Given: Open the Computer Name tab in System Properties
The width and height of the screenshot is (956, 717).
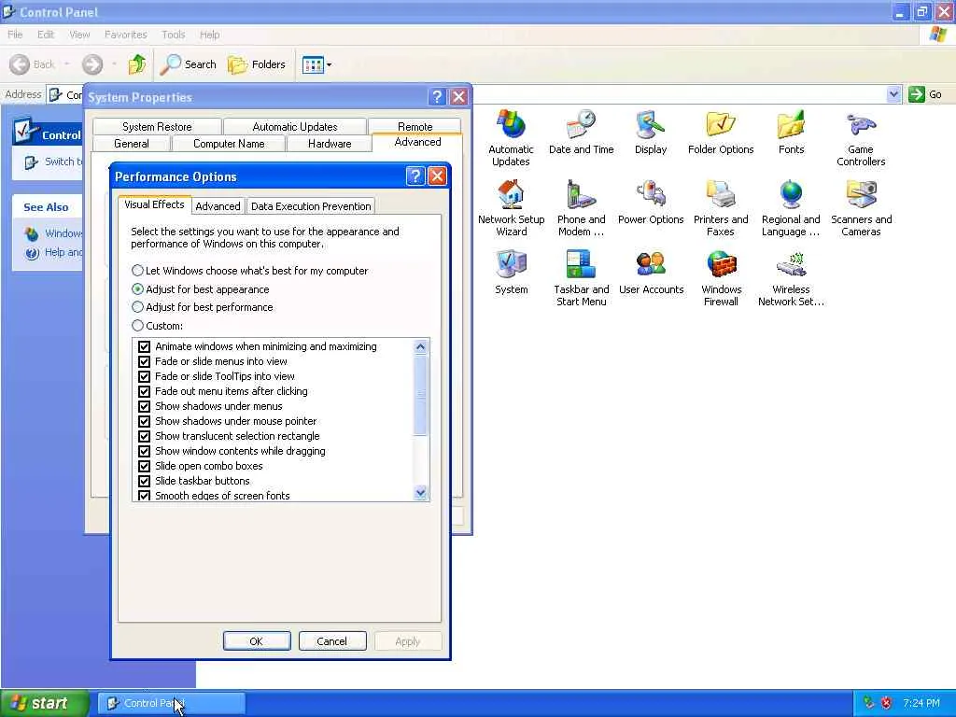Looking at the screenshot, I should tap(229, 143).
